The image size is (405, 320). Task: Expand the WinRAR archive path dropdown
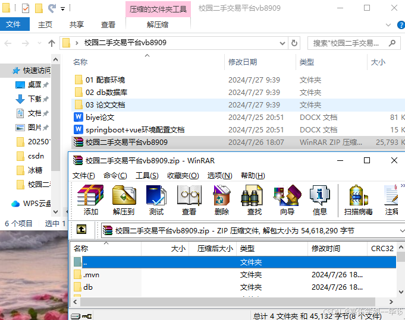401,230
